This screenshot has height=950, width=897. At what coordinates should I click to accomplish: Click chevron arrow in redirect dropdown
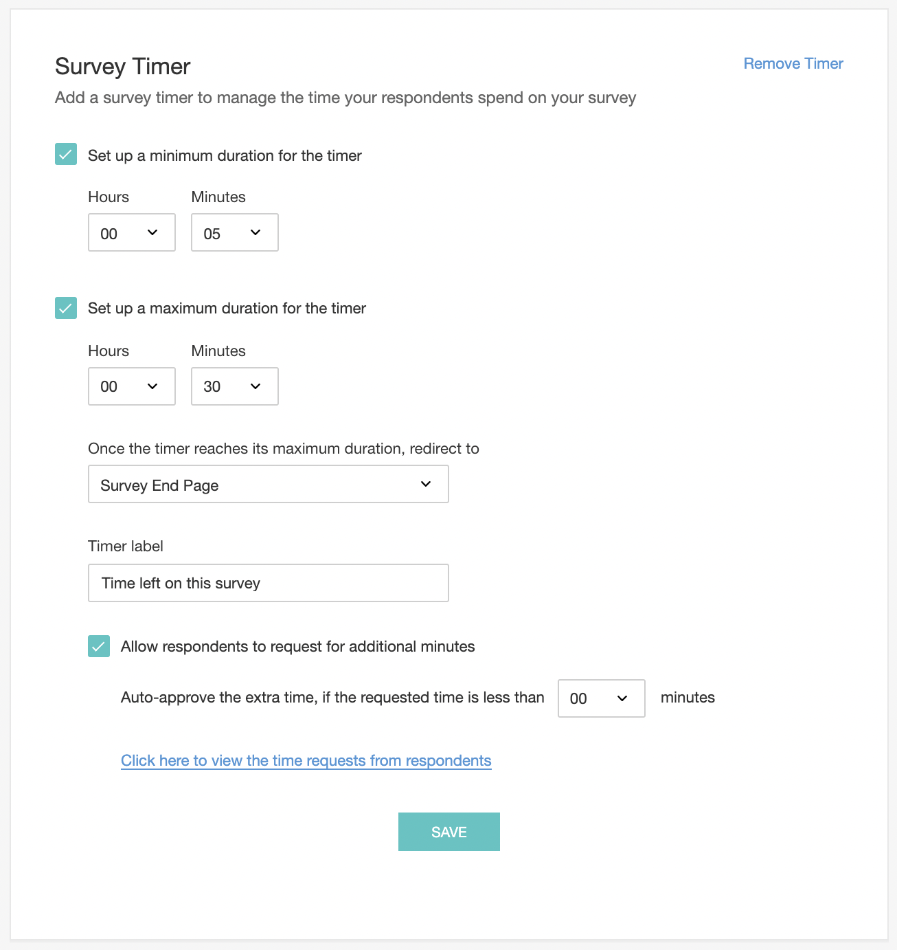426,484
